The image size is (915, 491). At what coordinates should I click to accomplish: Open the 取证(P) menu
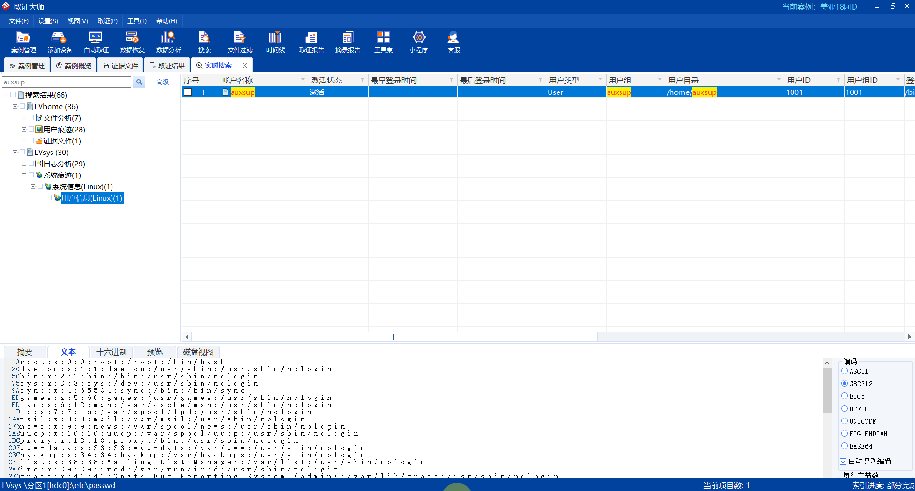click(x=107, y=21)
